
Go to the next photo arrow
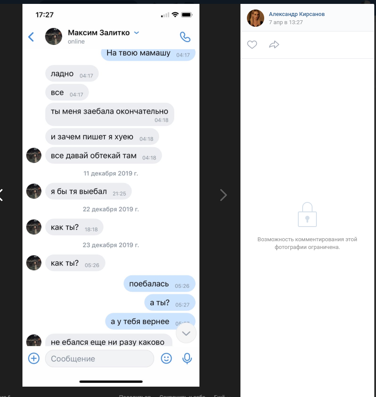[223, 195]
